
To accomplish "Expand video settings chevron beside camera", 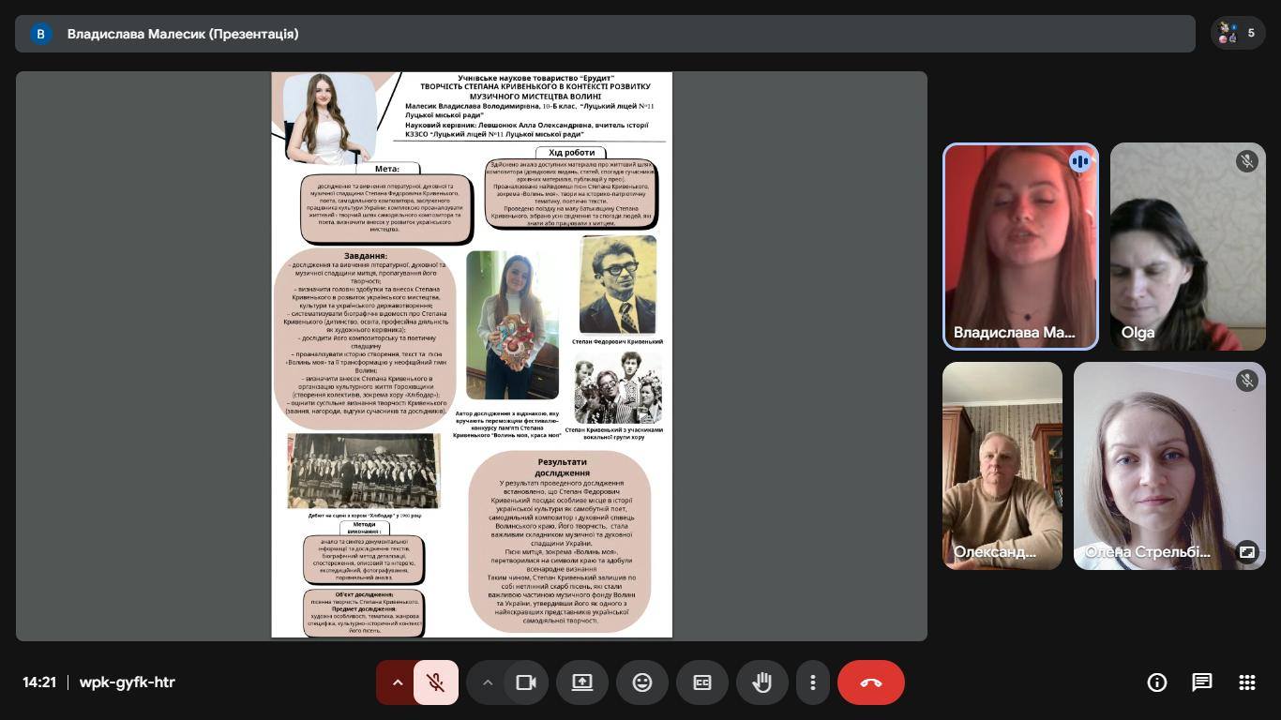I will tap(487, 682).
